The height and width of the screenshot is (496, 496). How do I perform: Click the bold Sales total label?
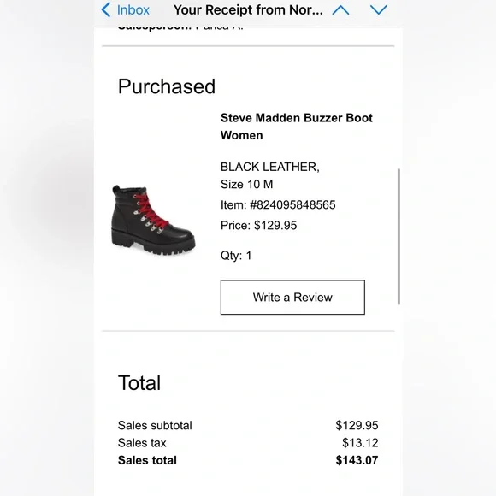(x=147, y=460)
